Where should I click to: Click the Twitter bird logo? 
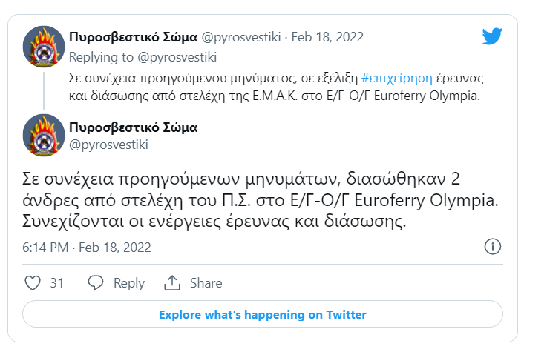pos(492,36)
